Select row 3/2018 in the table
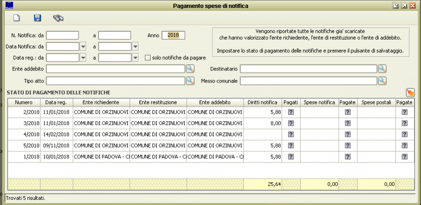Viewport: 421px width, 205px height. [101, 123]
